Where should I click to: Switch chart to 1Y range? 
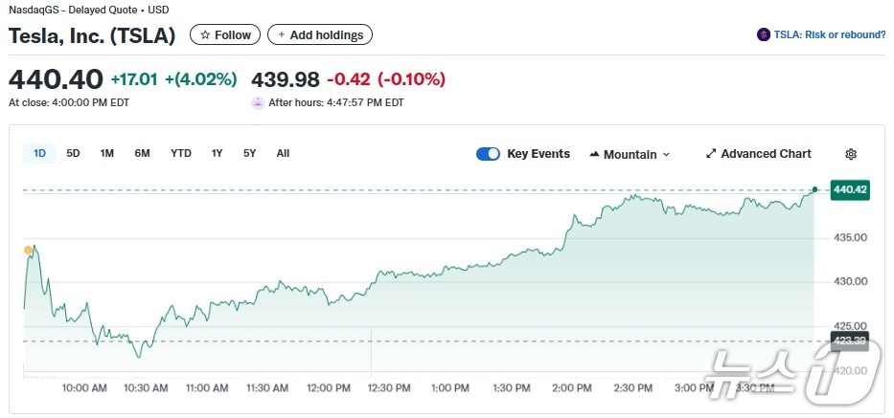pos(218,153)
